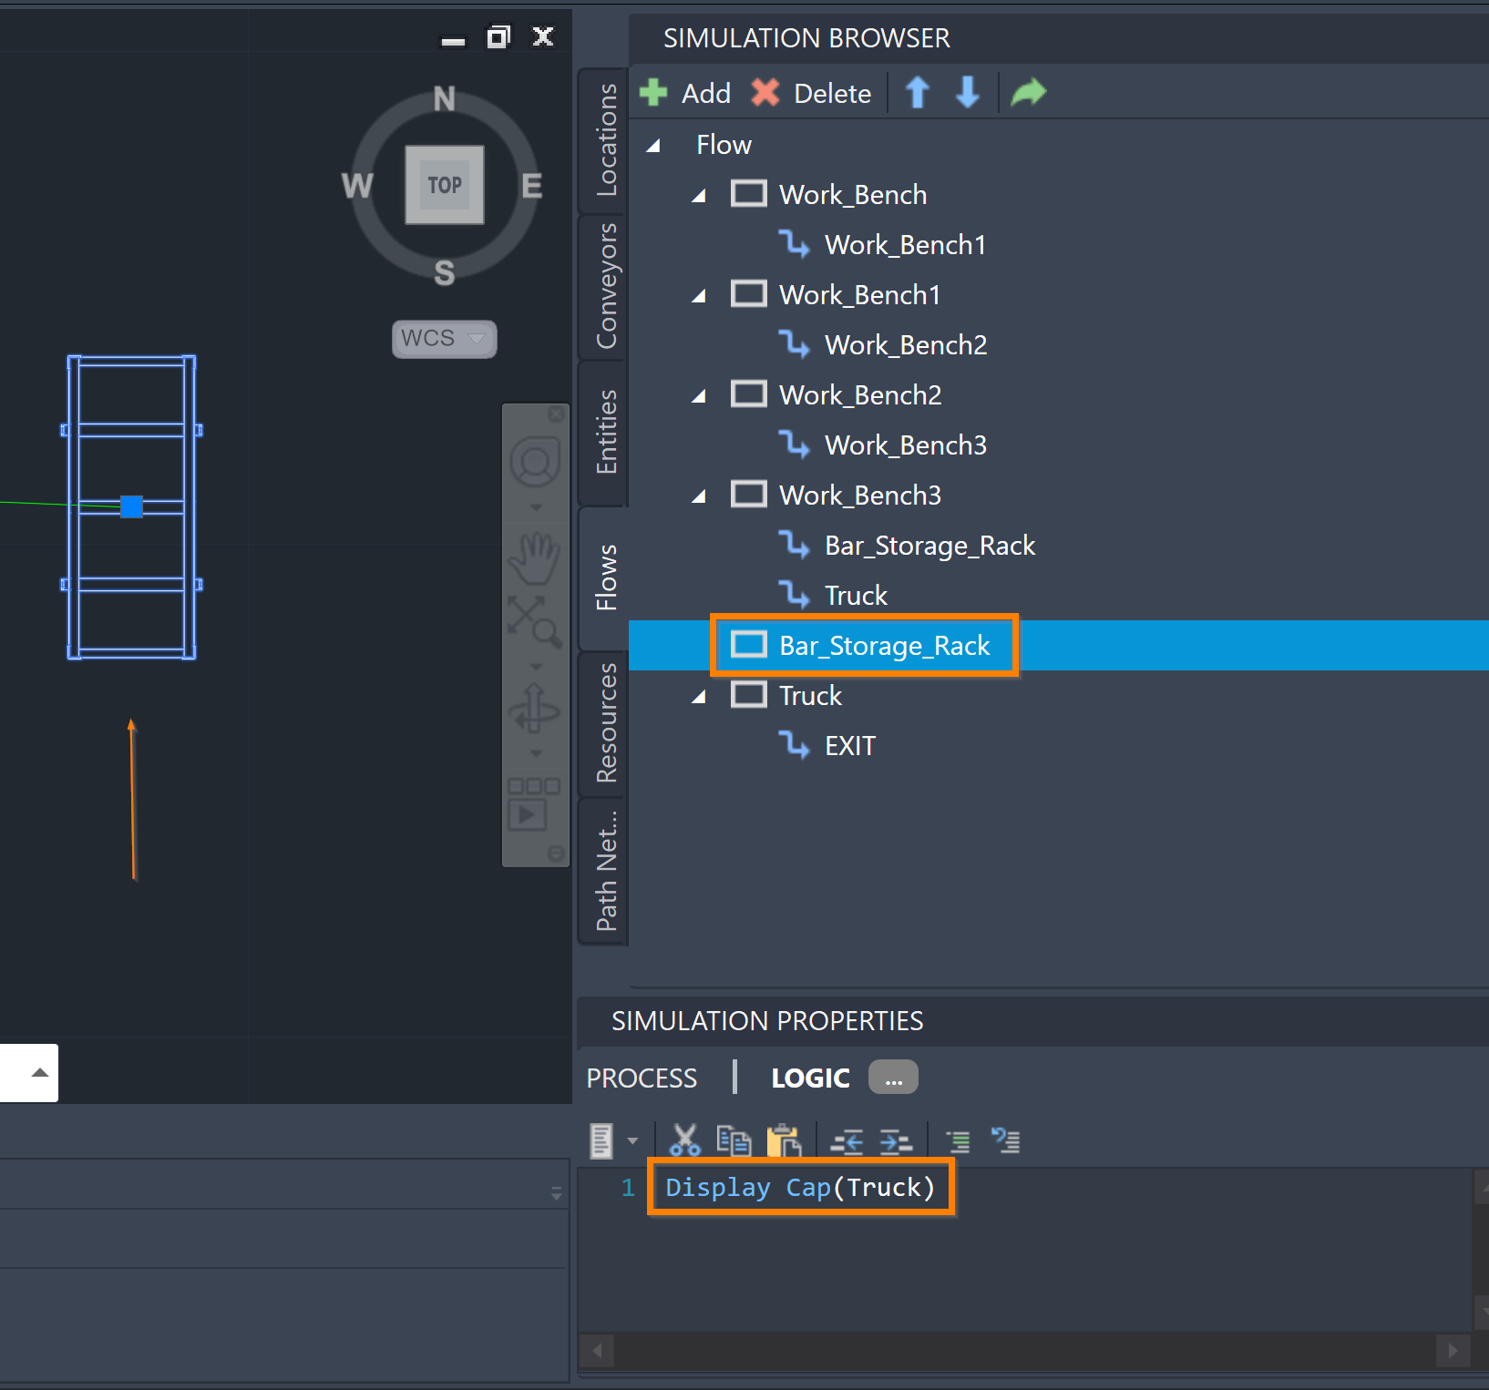Viewport: 1489px width, 1390px height.
Task: Close the navigation bar with its X
Action: [556, 414]
